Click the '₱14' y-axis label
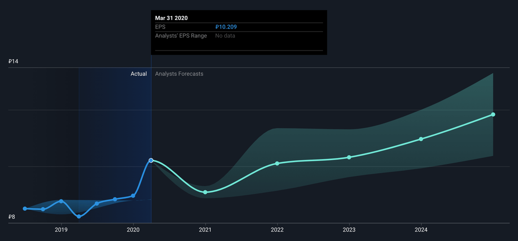518x241 pixels. point(13,62)
